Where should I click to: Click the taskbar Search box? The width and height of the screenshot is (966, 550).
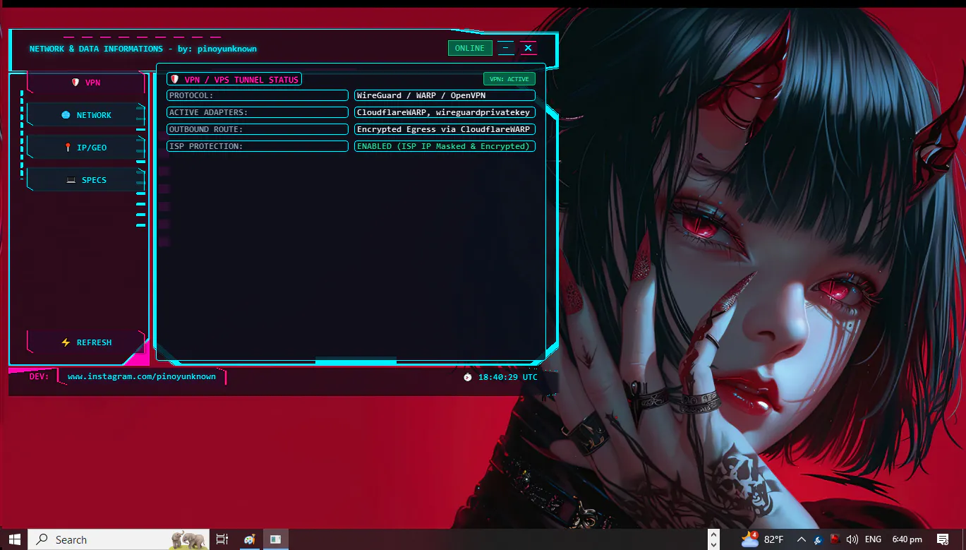coord(119,539)
